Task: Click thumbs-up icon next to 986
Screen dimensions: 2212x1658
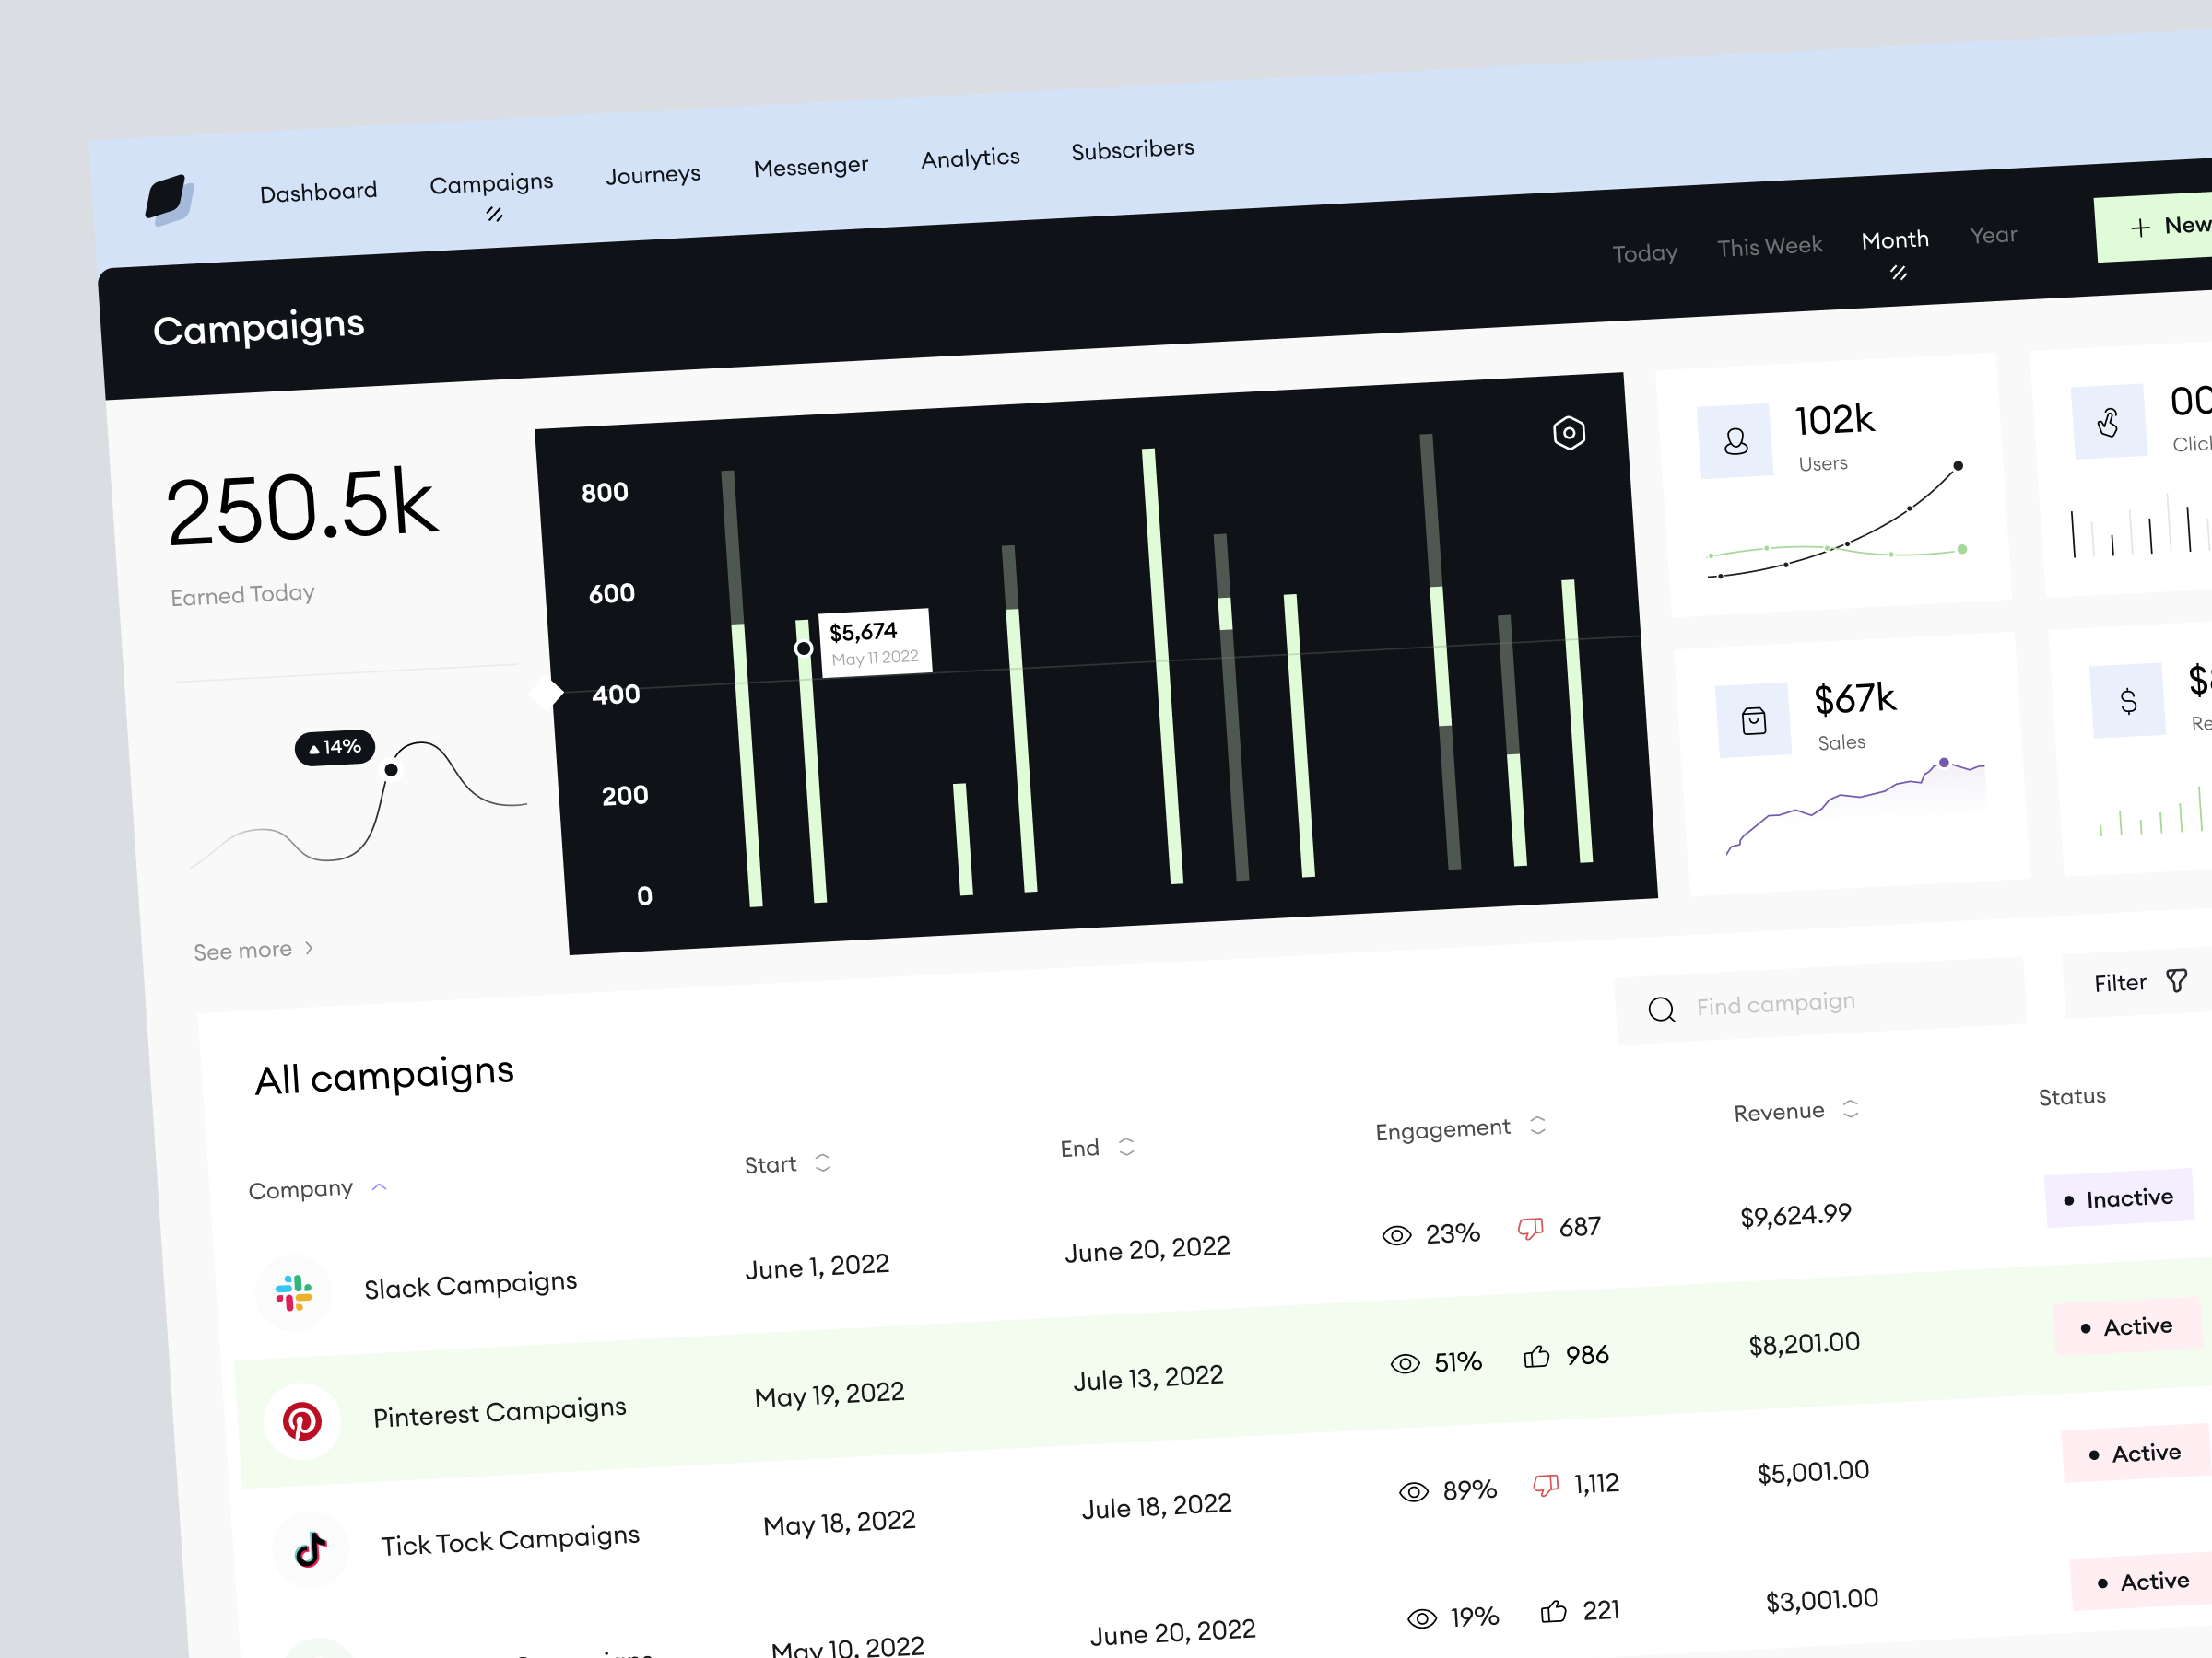Action: pos(1536,1356)
